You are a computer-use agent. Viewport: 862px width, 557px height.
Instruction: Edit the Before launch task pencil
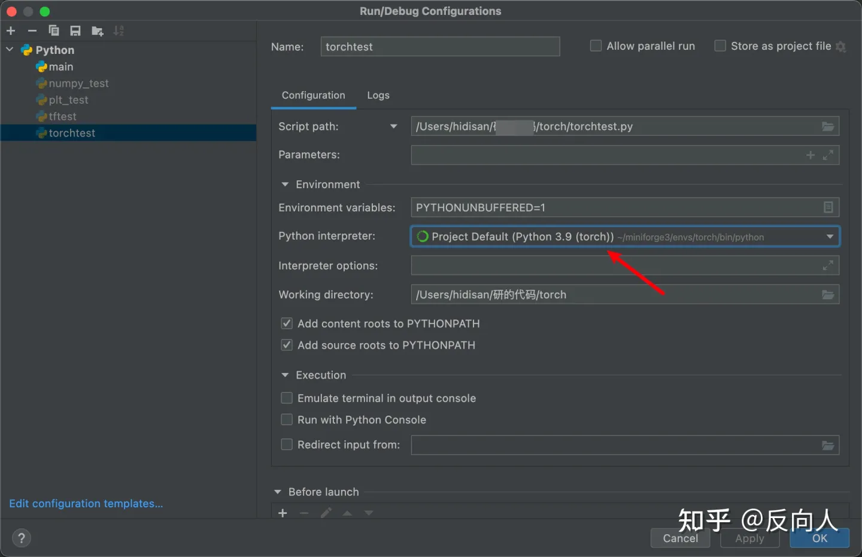click(x=326, y=513)
